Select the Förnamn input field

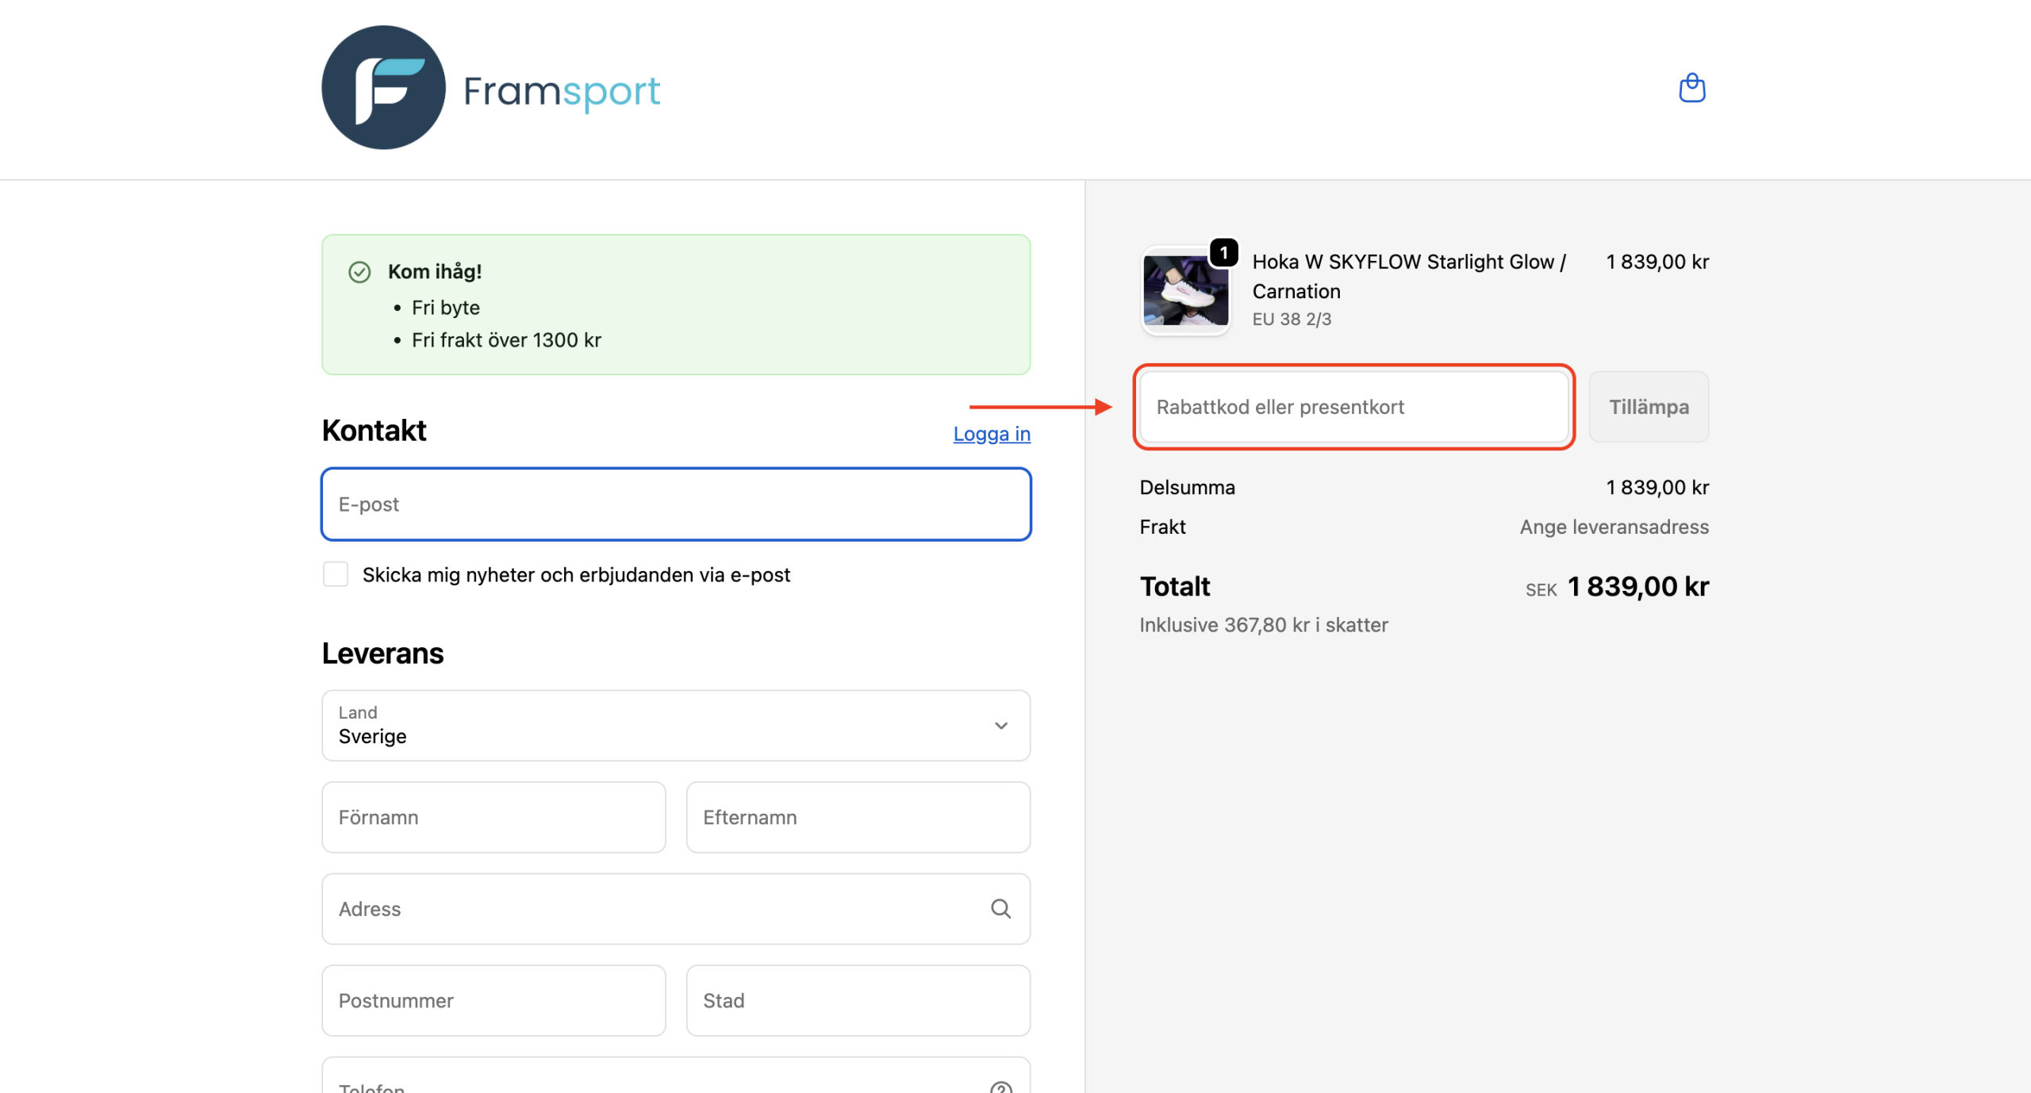[493, 818]
